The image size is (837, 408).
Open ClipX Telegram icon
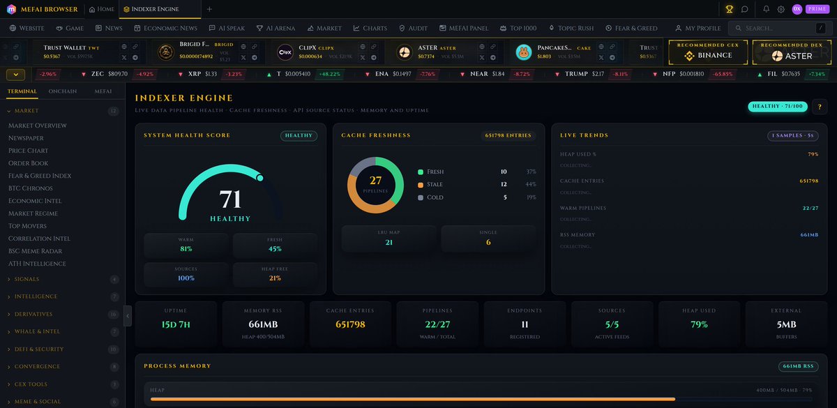point(372,57)
